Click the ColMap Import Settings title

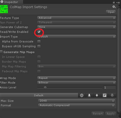tap(29, 7)
